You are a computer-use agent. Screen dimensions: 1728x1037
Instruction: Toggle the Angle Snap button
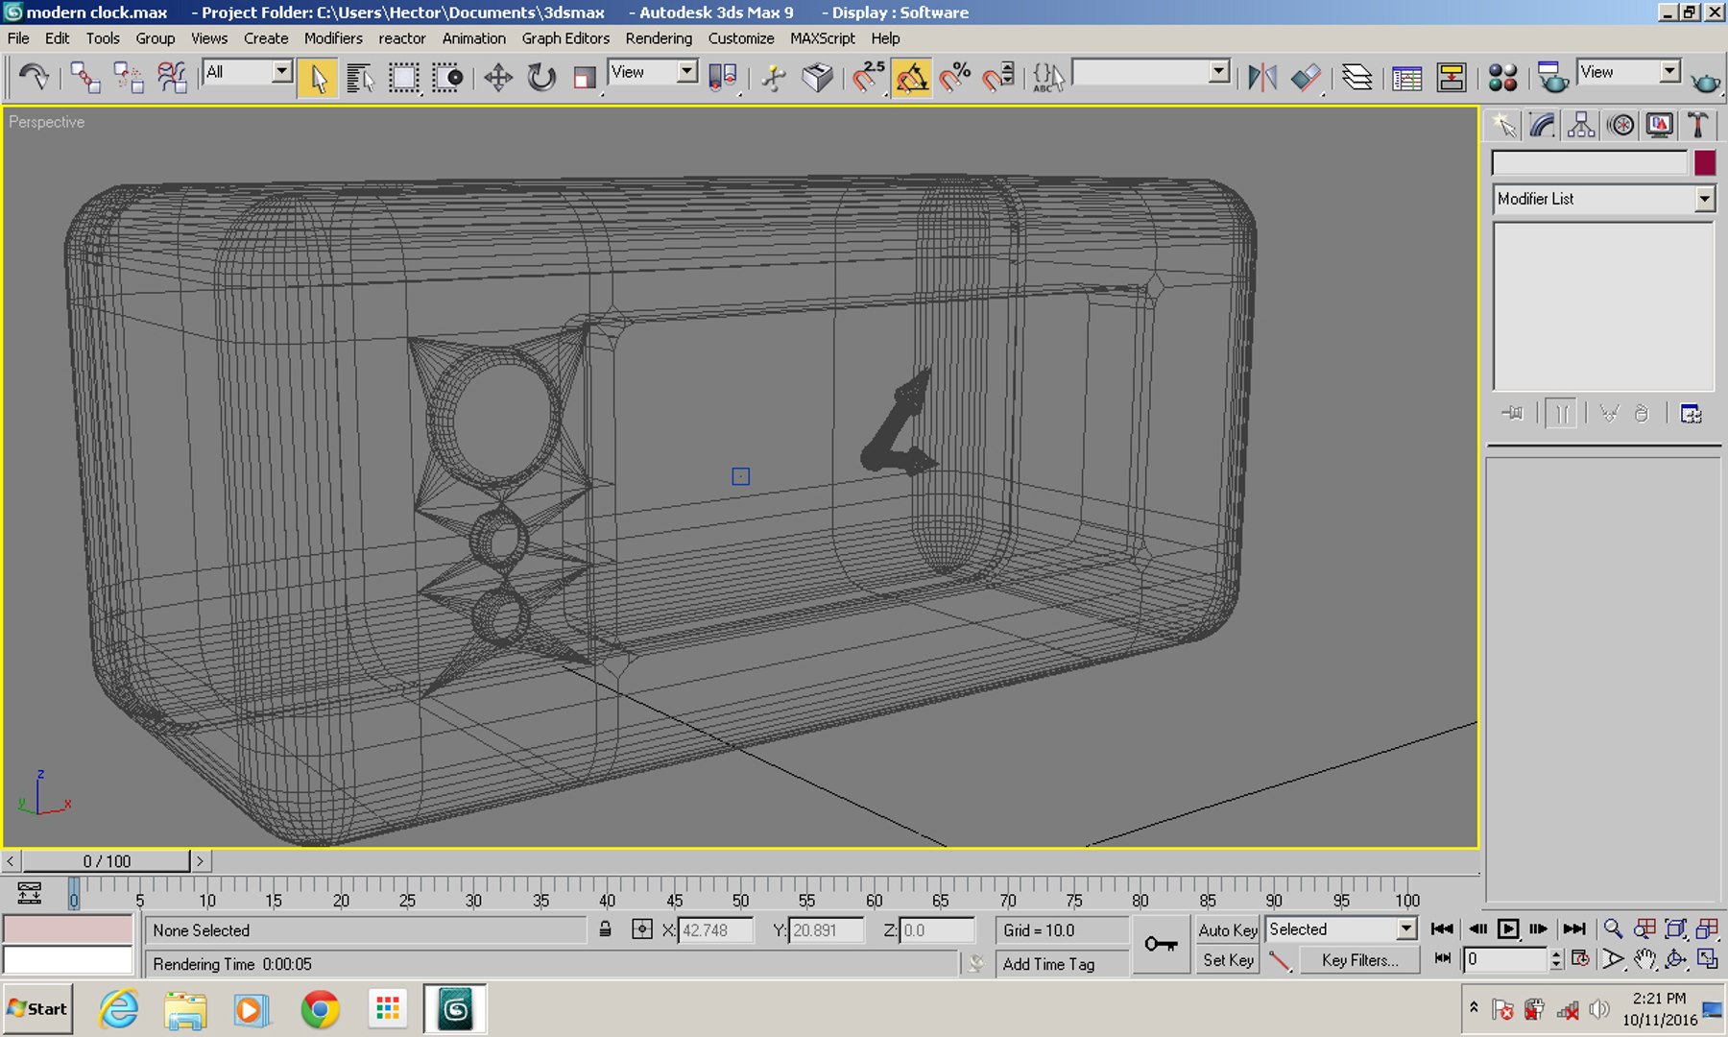[x=911, y=77]
